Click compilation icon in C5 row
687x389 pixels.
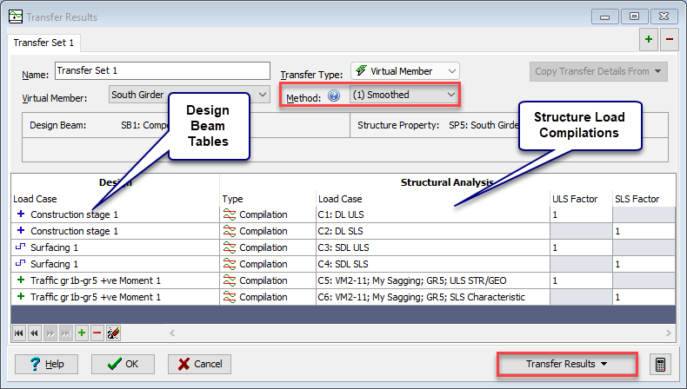230,280
